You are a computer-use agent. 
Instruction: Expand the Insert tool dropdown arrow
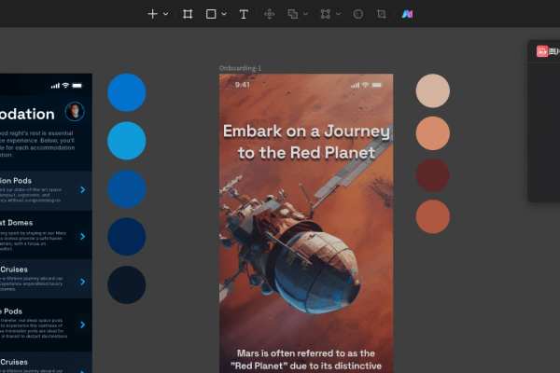(166, 14)
